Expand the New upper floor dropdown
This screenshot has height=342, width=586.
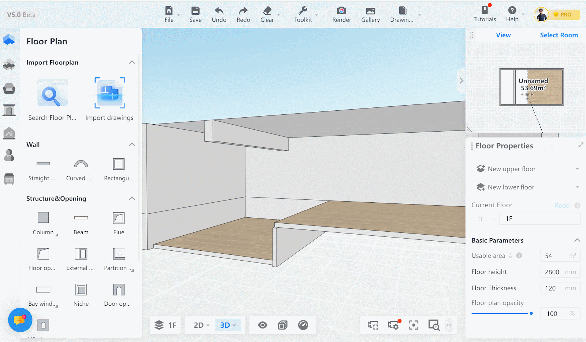(x=577, y=169)
